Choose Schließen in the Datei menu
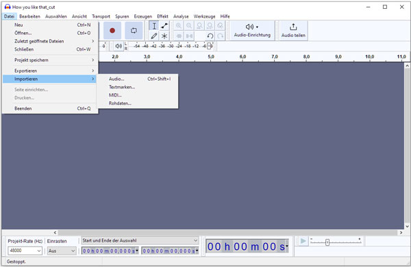 [50, 49]
